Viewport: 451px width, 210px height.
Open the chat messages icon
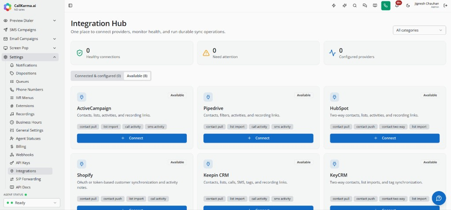pyautogui.click(x=365, y=5)
